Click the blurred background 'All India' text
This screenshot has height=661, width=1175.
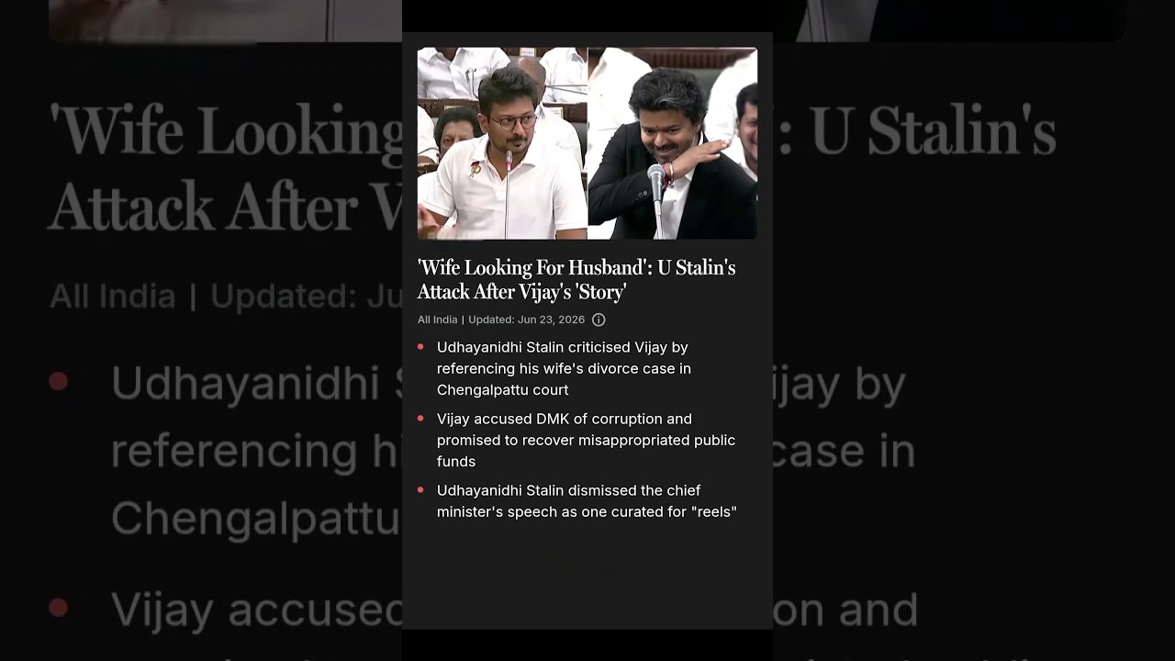(112, 297)
